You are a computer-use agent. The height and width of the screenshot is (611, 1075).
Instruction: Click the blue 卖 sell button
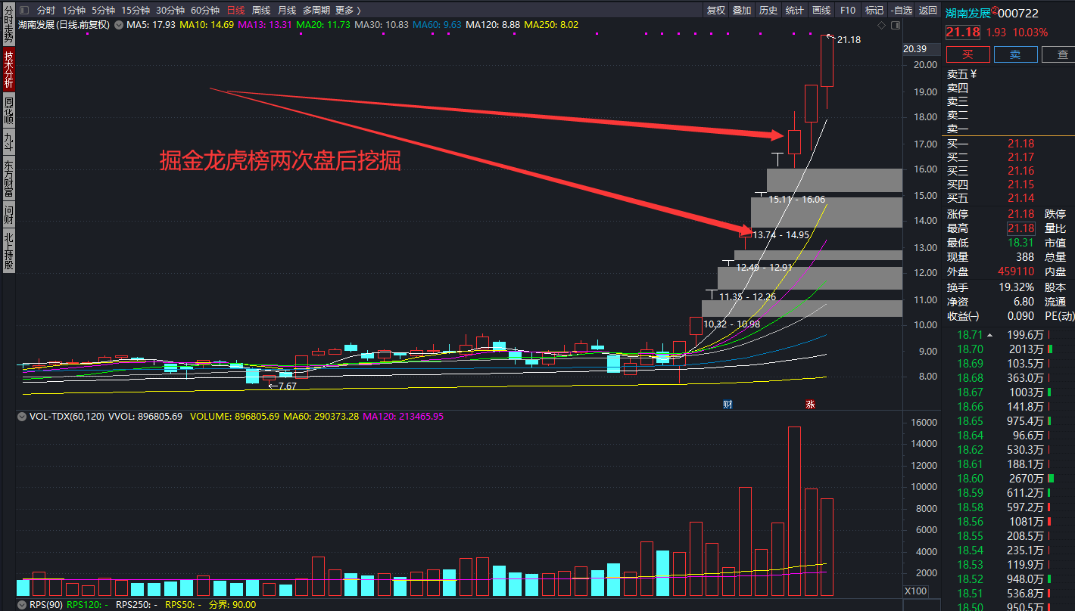pyautogui.click(x=1015, y=54)
